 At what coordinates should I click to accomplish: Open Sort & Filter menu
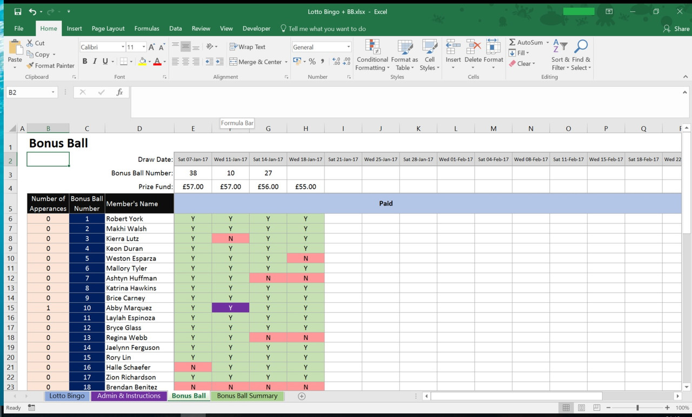(x=560, y=55)
